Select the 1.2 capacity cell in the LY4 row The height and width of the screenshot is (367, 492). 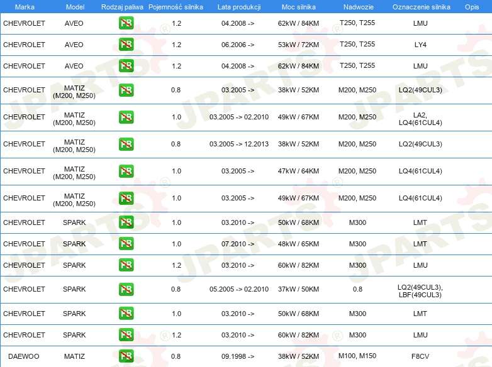pos(177,45)
